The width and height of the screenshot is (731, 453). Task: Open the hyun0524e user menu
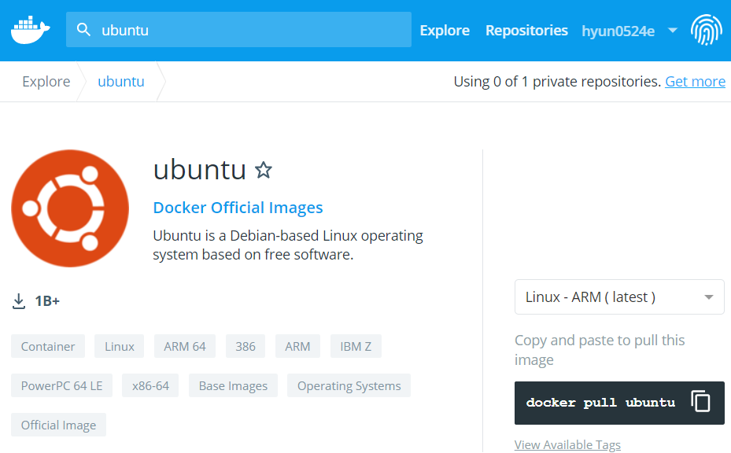tap(618, 31)
